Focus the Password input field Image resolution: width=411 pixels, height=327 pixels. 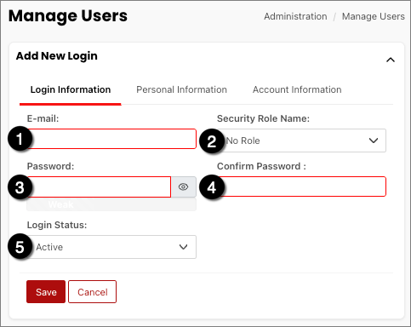(99, 186)
